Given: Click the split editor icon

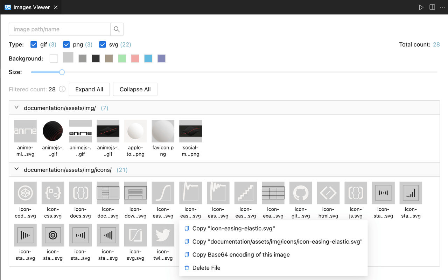Looking at the screenshot, I should 432,7.
